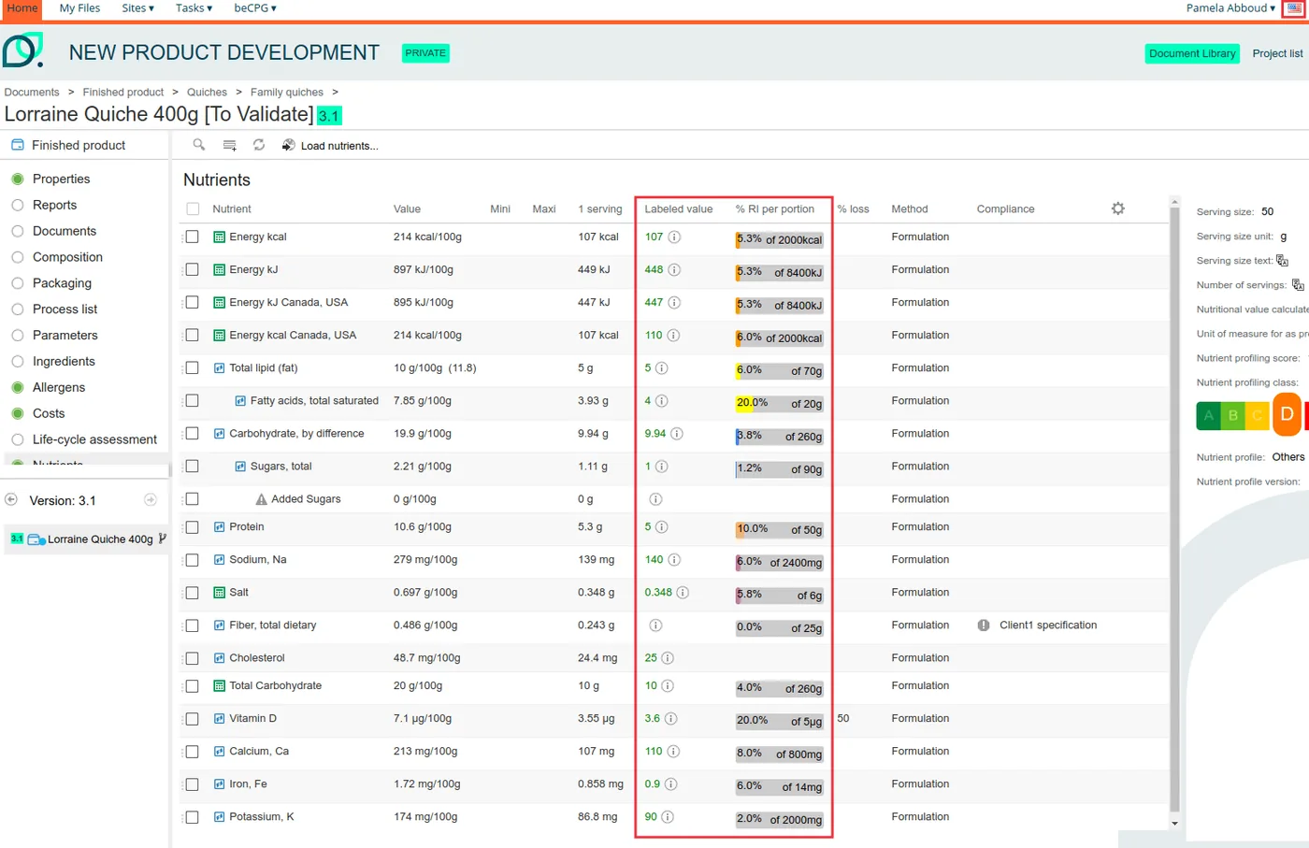Go to the Home menu item

click(22, 8)
